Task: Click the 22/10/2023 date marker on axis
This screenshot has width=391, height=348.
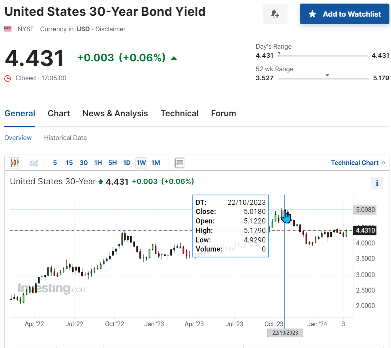Action: 285,333
